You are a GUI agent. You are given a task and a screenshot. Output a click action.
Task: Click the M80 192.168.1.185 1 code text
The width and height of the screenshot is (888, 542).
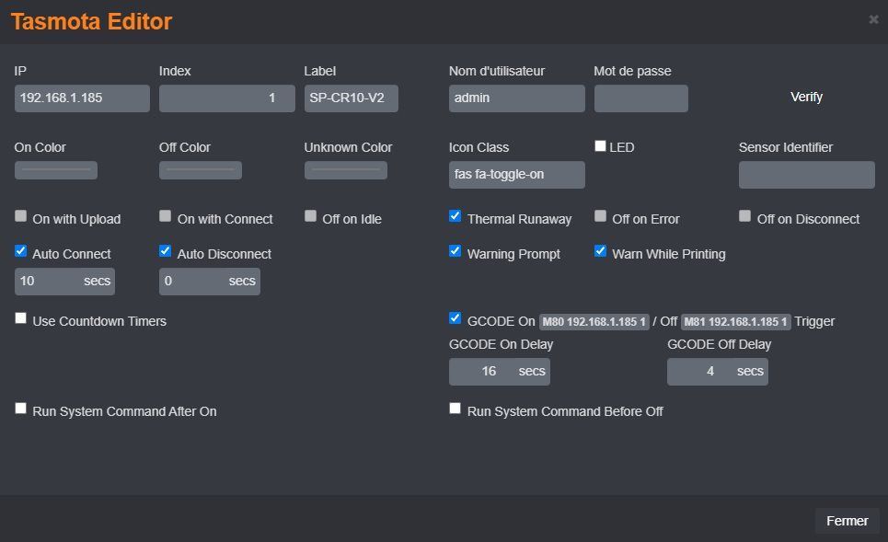594,322
